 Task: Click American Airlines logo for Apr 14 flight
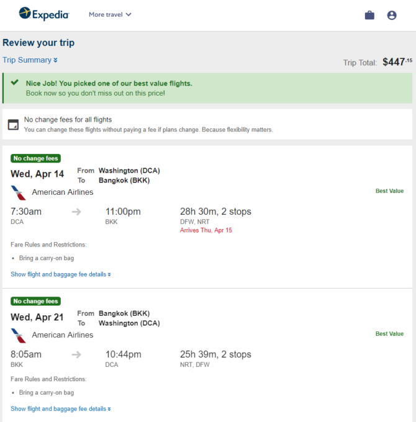point(18,193)
